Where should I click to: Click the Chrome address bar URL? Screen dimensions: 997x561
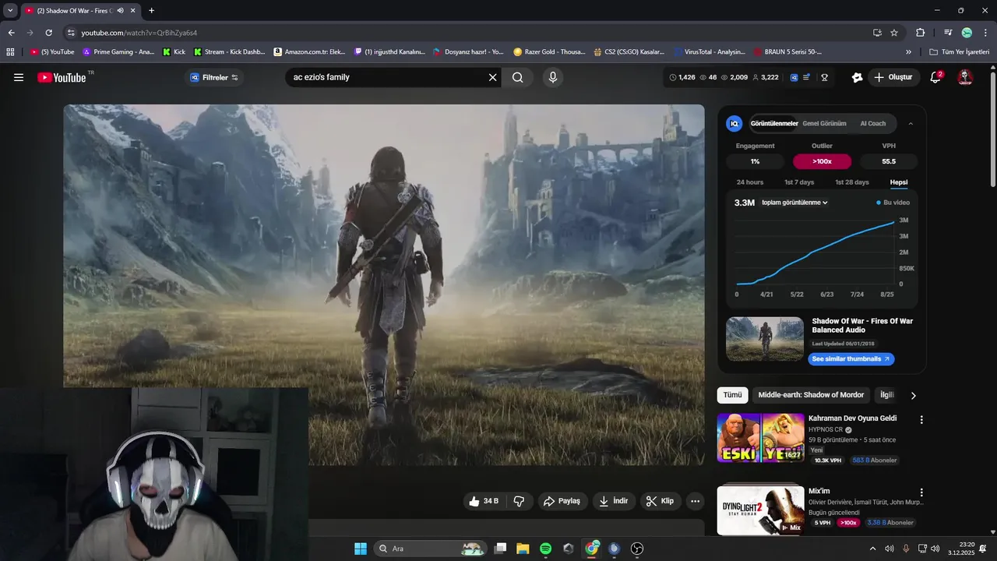tap(139, 33)
